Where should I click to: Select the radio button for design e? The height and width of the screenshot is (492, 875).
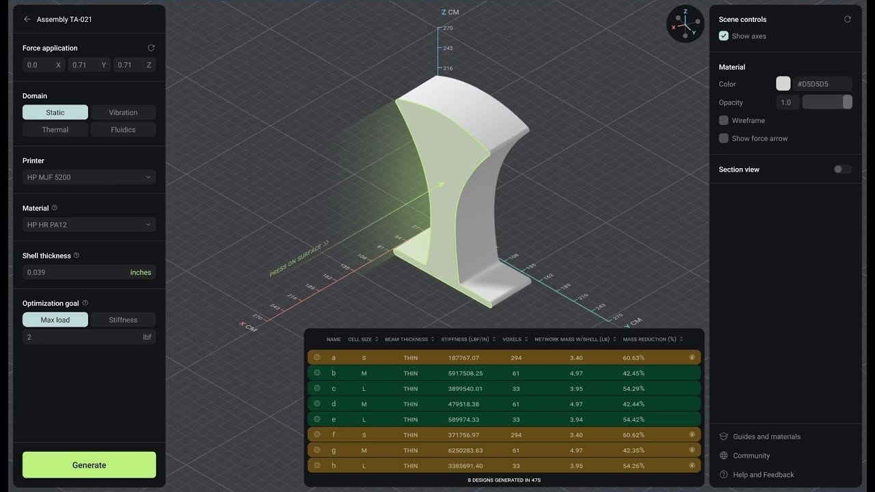317,419
